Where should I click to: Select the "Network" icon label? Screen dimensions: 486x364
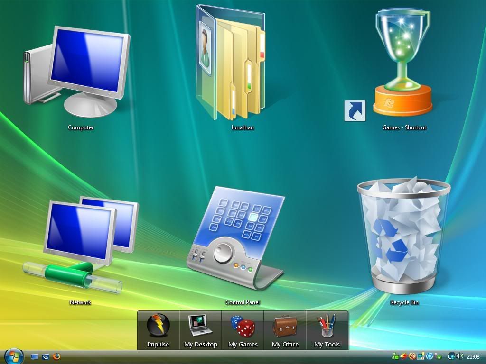tap(80, 302)
